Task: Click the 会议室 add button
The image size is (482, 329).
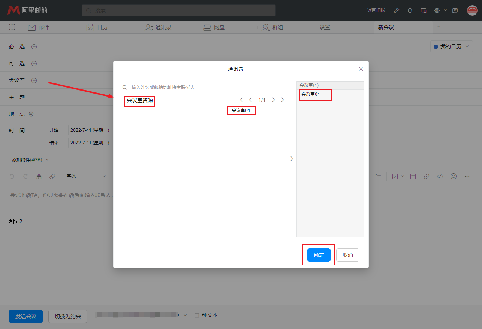Action: (x=34, y=80)
